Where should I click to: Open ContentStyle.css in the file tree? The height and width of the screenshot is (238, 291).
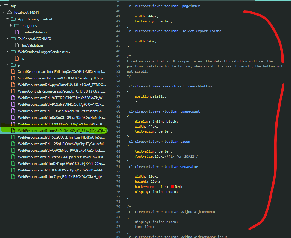click(34, 32)
